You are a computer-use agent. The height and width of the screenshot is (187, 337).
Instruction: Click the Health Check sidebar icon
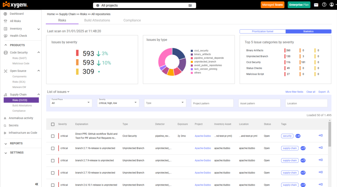(x=5, y=36)
